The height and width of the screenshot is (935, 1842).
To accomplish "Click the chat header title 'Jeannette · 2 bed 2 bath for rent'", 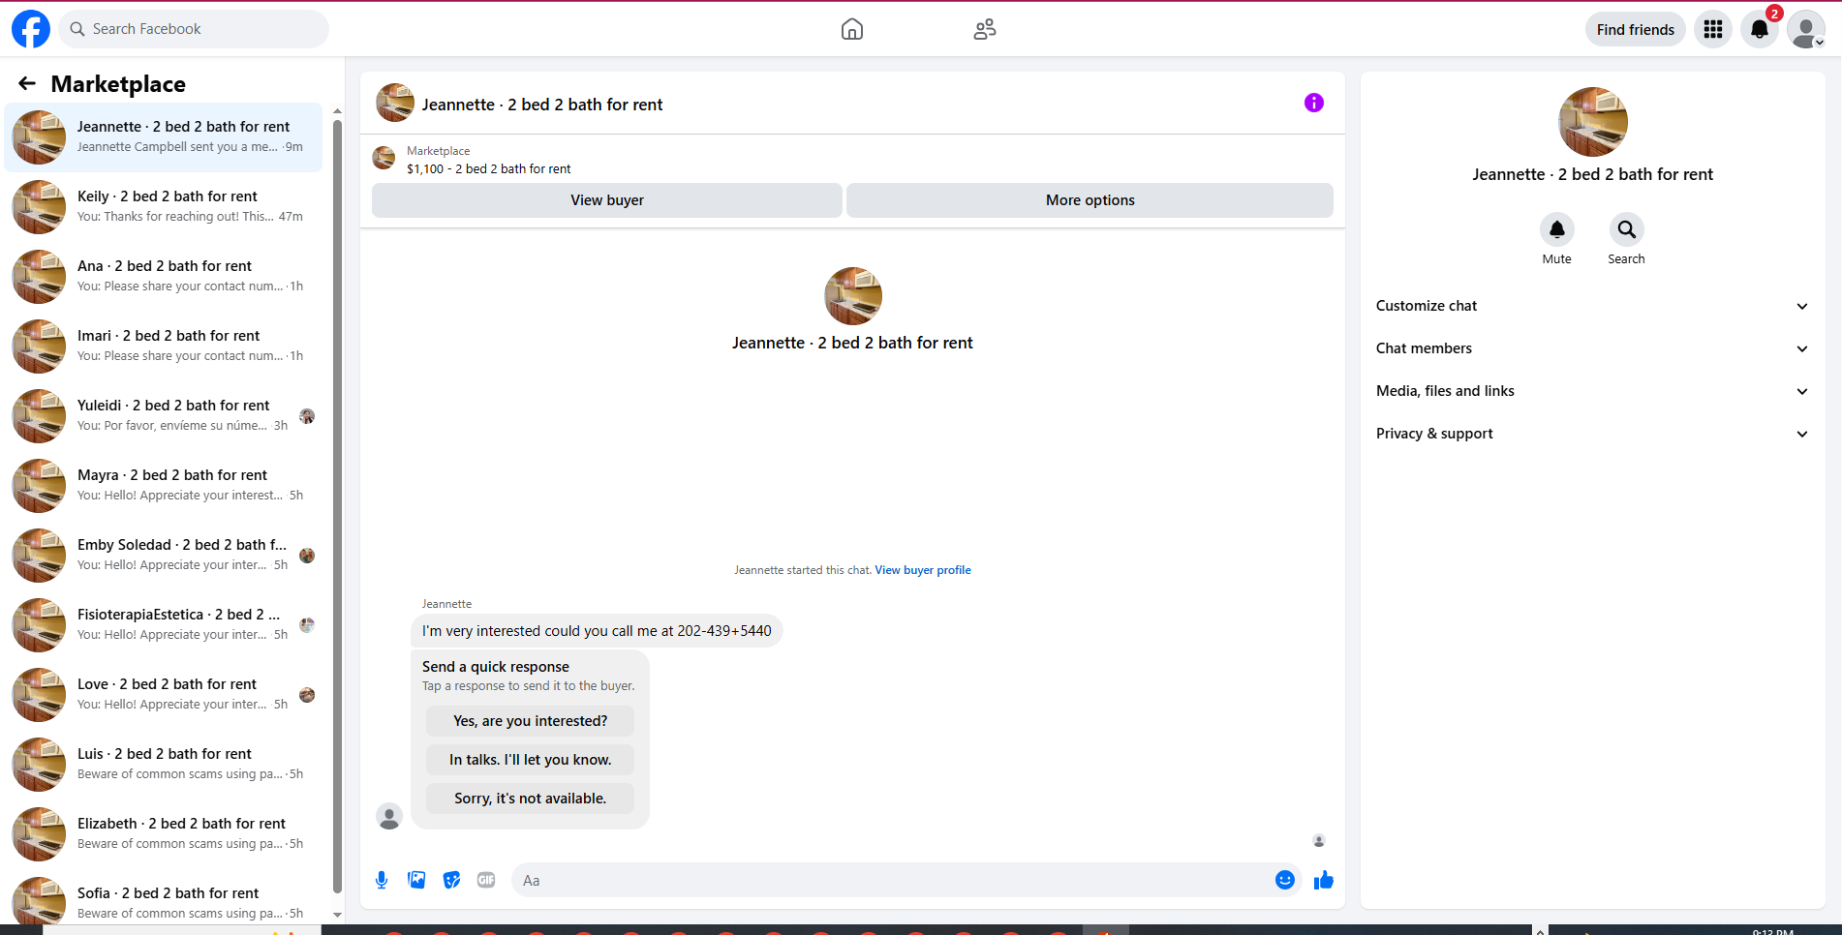I will [x=542, y=105].
